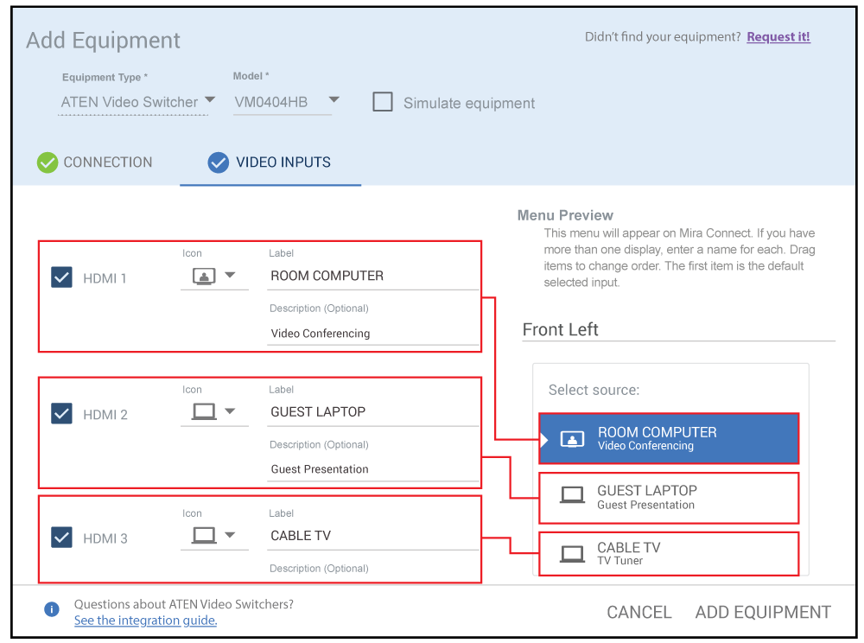Edit the GUEST LAPTOP label field
The width and height of the screenshot is (864, 643).
click(373, 412)
